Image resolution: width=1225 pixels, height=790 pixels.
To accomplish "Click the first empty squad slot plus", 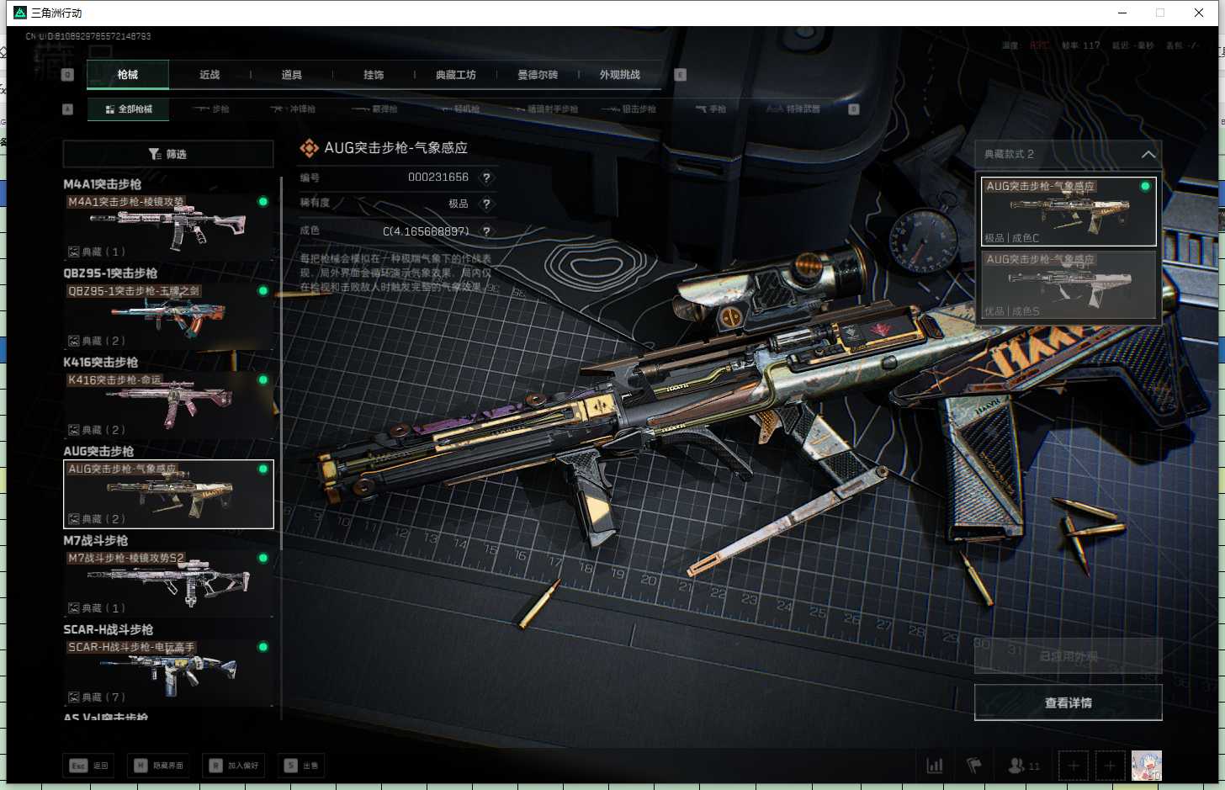I will point(1074,766).
